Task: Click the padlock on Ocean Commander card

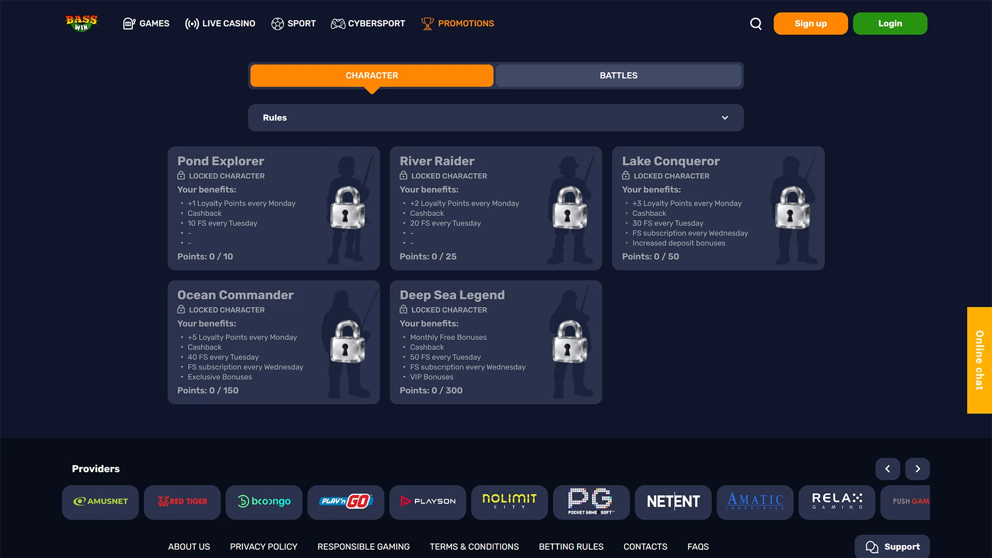Action: pyautogui.click(x=348, y=342)
